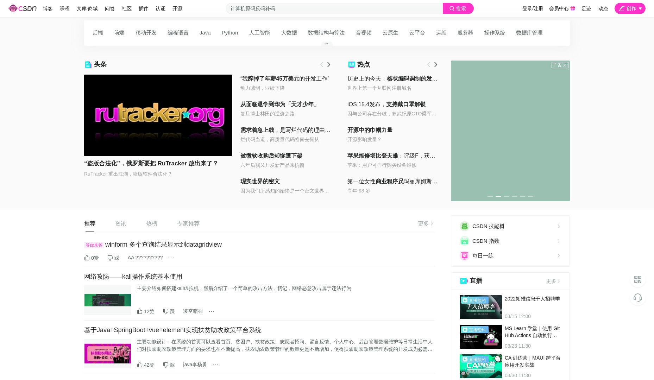Click the gift icon next to 会员中心
The height and width of the screenshot is (380, 654).
(x=573, y=8)
